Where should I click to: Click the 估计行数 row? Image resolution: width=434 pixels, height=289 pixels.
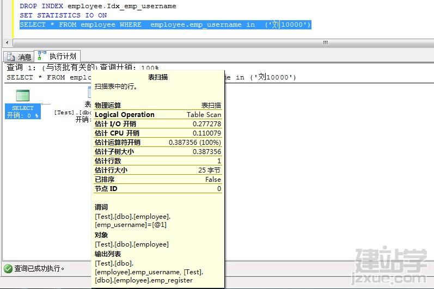(x=158, y=161)
